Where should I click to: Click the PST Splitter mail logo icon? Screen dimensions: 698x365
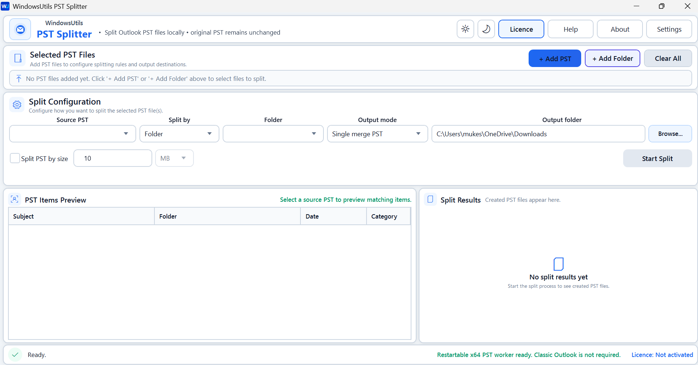coord(20,29)
